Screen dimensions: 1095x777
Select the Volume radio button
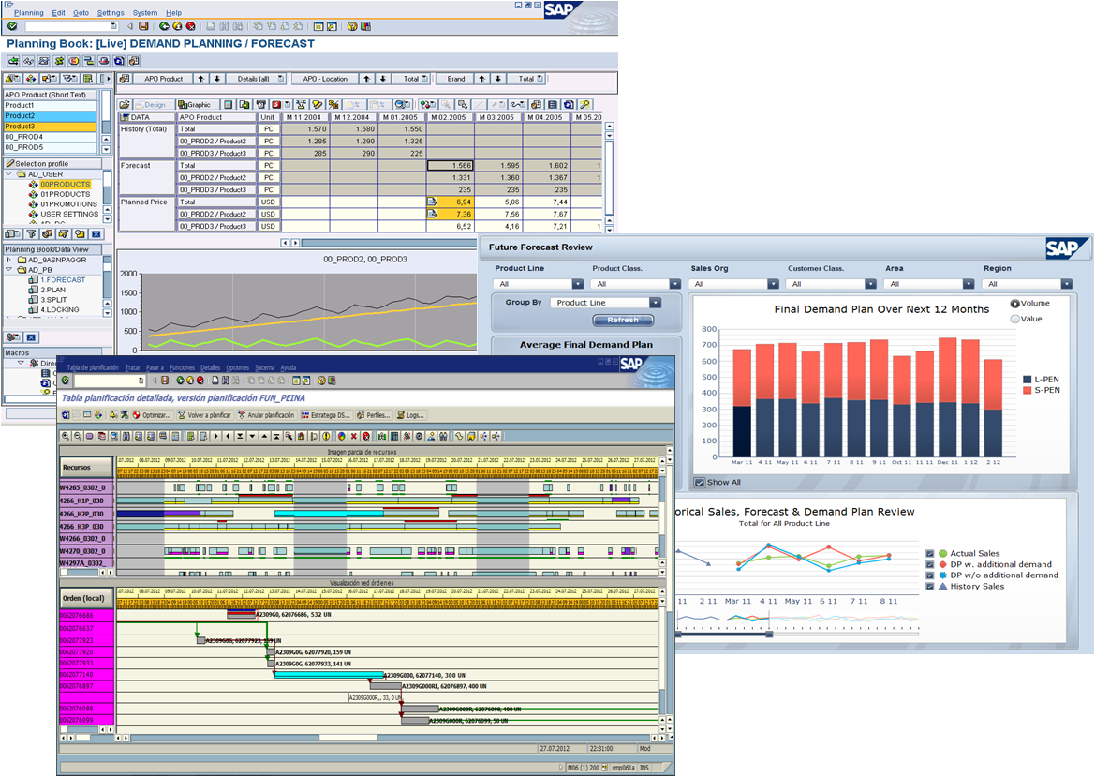(x=1014, y=304)
